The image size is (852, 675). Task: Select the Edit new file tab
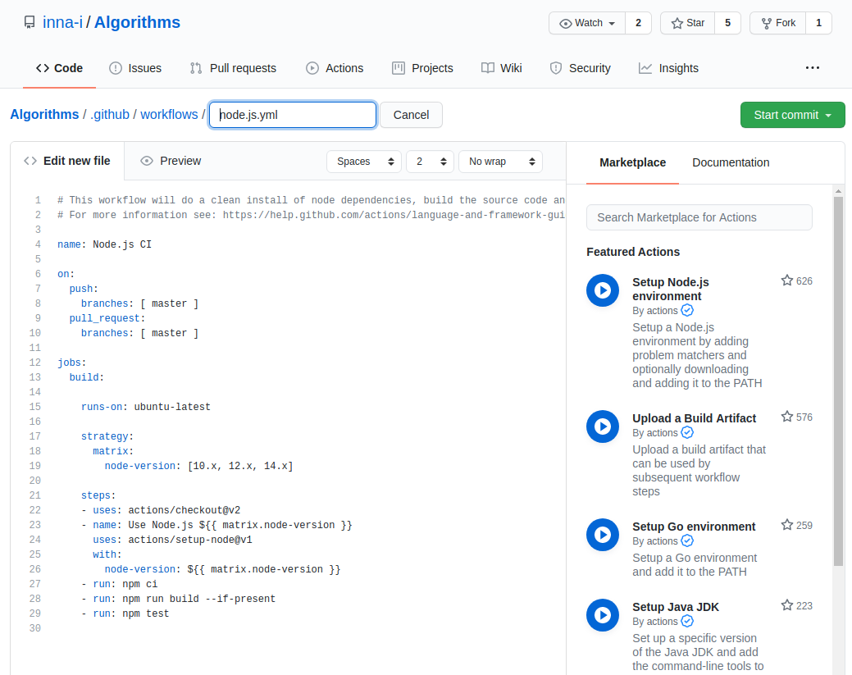(67, 161)
